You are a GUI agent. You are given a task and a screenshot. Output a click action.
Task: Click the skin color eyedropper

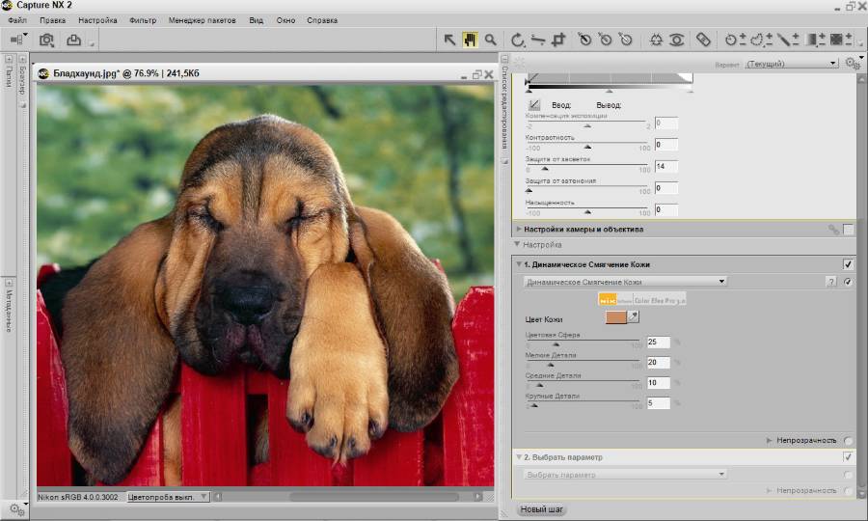pos(634,316)
